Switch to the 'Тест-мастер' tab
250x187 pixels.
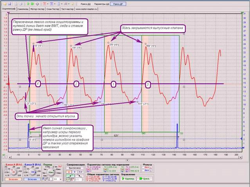click(x=67, y=9)
